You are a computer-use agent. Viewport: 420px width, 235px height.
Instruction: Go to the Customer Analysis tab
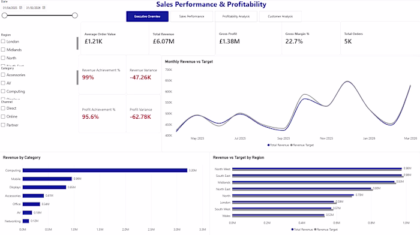[280, 16]
